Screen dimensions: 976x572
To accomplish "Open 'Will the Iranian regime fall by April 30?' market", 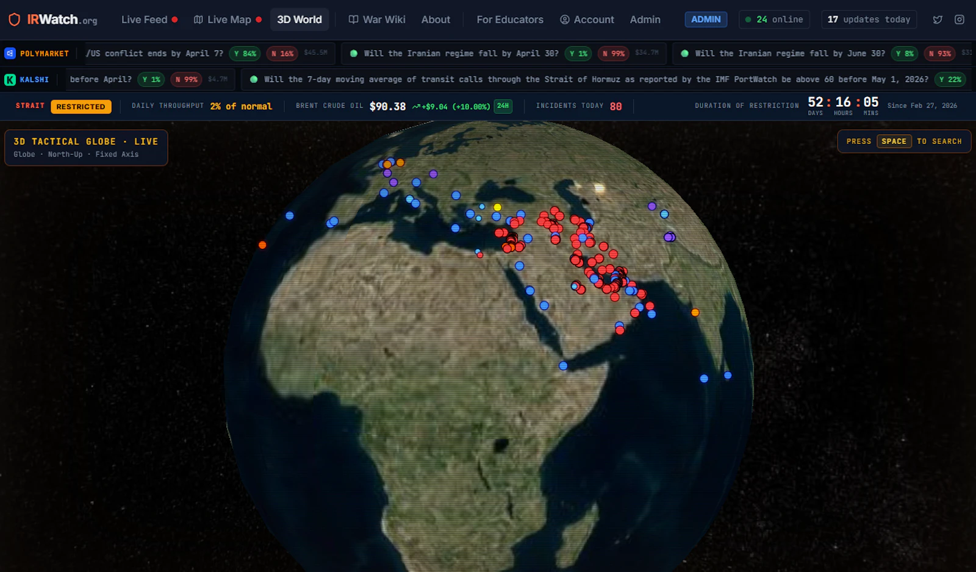I will point(461,54).
